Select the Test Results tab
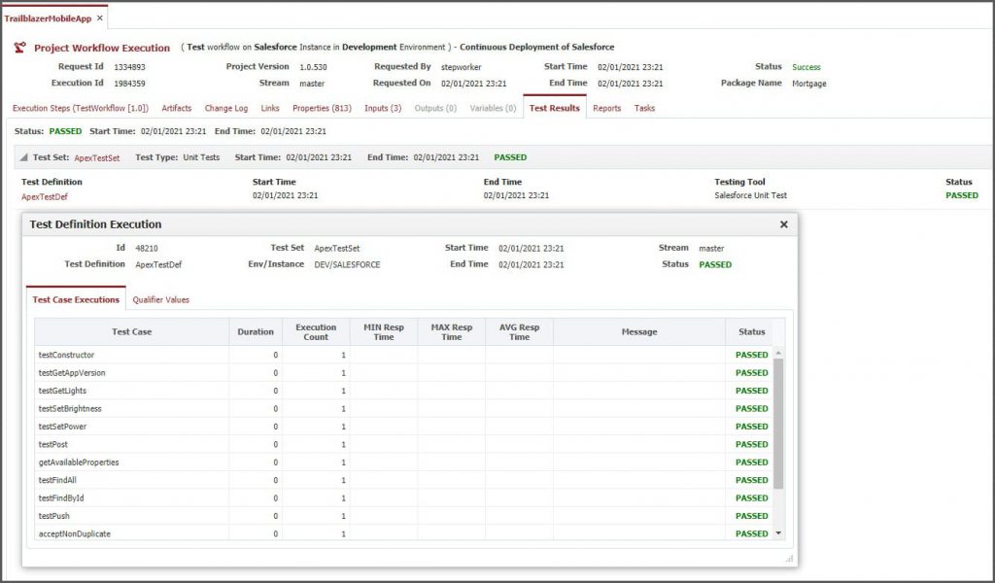 [554, 108]
